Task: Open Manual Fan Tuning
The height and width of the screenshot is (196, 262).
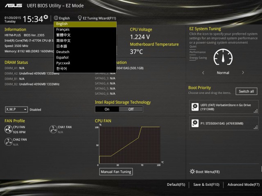Action: coord(116,171)
